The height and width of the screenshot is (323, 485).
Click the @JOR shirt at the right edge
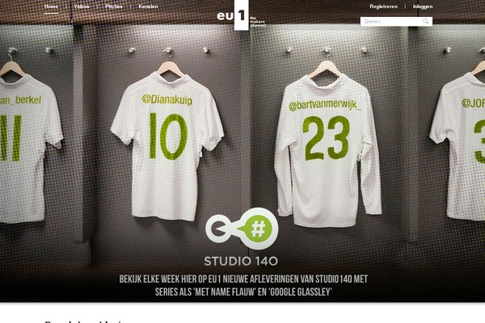tap(458, 145)
